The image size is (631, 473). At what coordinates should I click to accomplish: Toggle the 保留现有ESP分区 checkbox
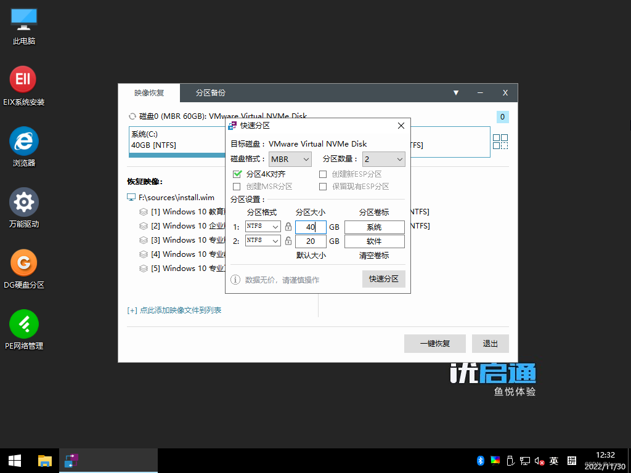click(x=323, y=187)
